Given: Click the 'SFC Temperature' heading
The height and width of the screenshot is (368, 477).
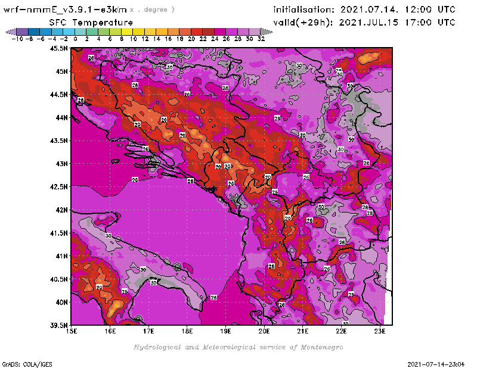Looking at the screenshot, I should (91, 23).
